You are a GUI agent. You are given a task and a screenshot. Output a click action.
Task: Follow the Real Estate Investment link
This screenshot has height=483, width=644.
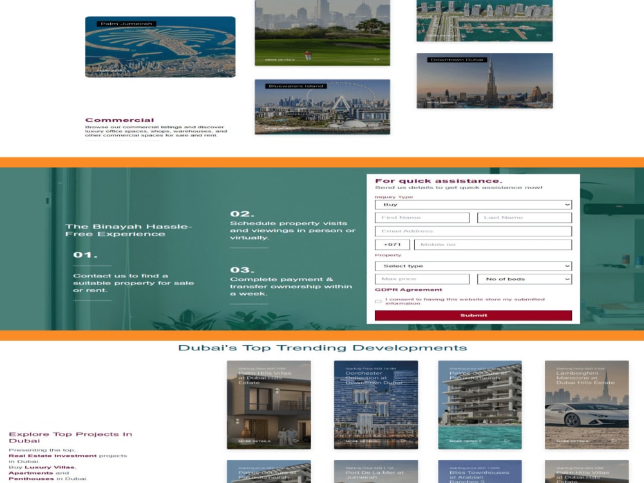coord(53,456)
